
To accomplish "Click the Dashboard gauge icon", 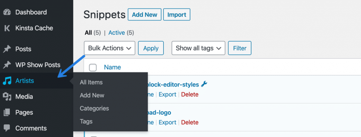I will pyautogui.click(x=7, y=12).
